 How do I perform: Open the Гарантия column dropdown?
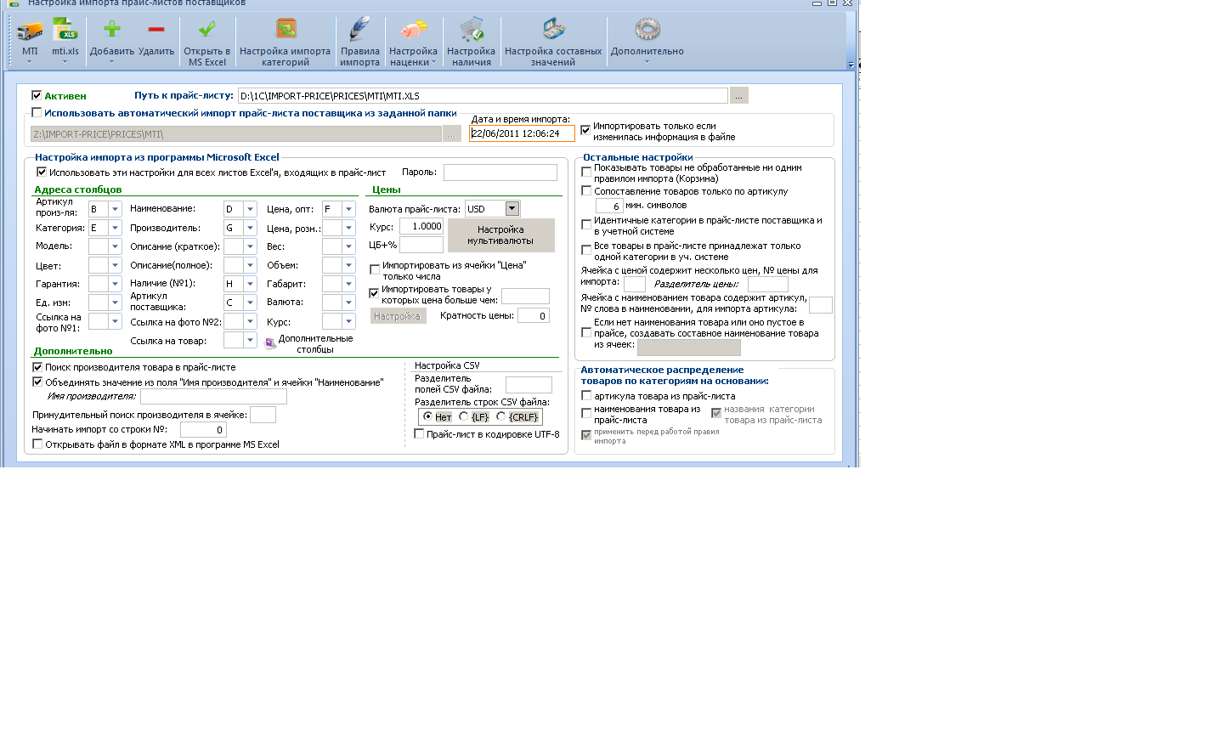[115, 284]
